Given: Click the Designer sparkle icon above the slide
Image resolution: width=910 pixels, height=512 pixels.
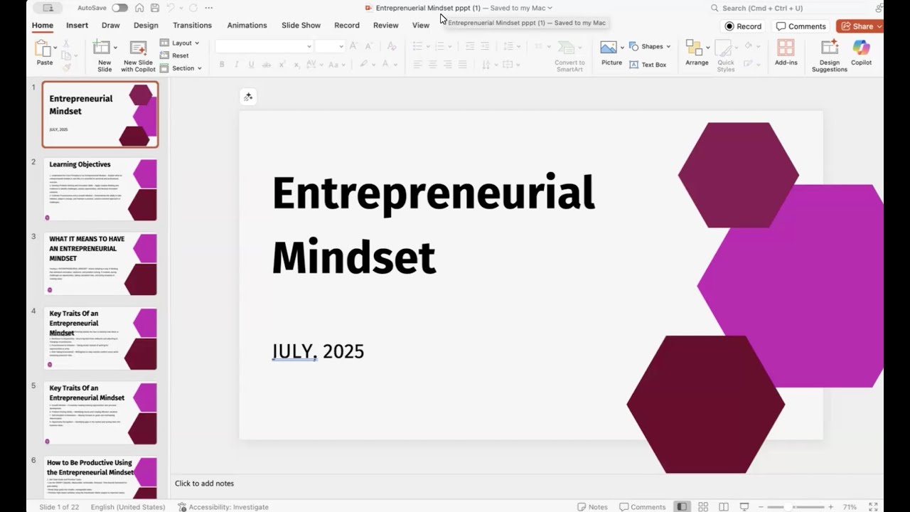Looking at the screenshot, I should (248, 97).
